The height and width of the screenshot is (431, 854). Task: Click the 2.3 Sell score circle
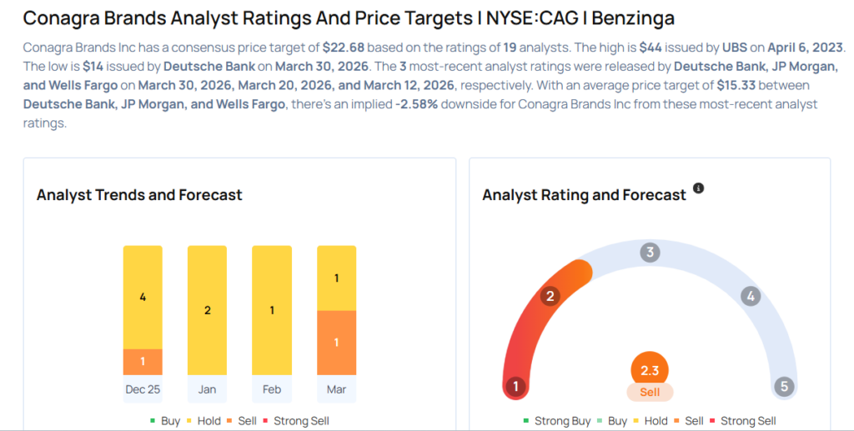pyautogui.click(x=650, y=371)
